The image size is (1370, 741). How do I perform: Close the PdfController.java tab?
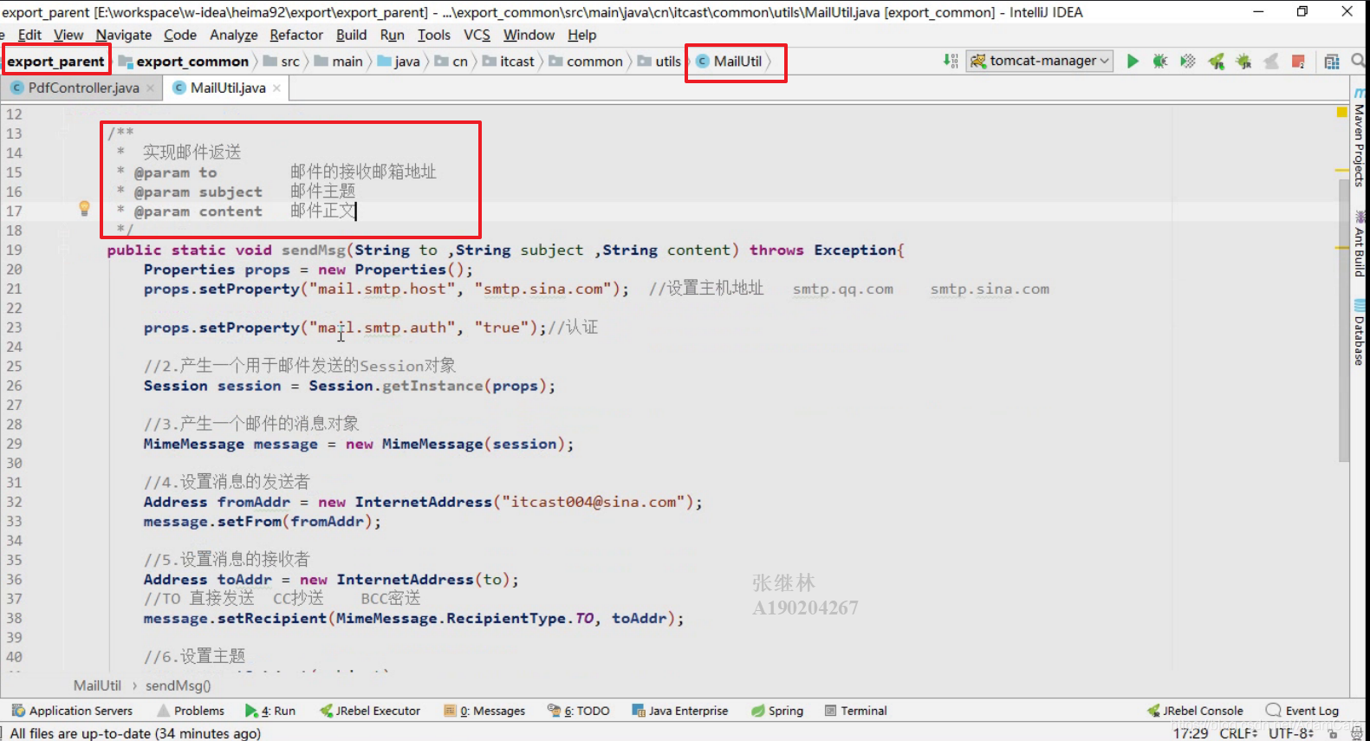click(151, 88)
